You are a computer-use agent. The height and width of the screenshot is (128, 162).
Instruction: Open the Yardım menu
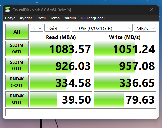[x=70, y=18]
